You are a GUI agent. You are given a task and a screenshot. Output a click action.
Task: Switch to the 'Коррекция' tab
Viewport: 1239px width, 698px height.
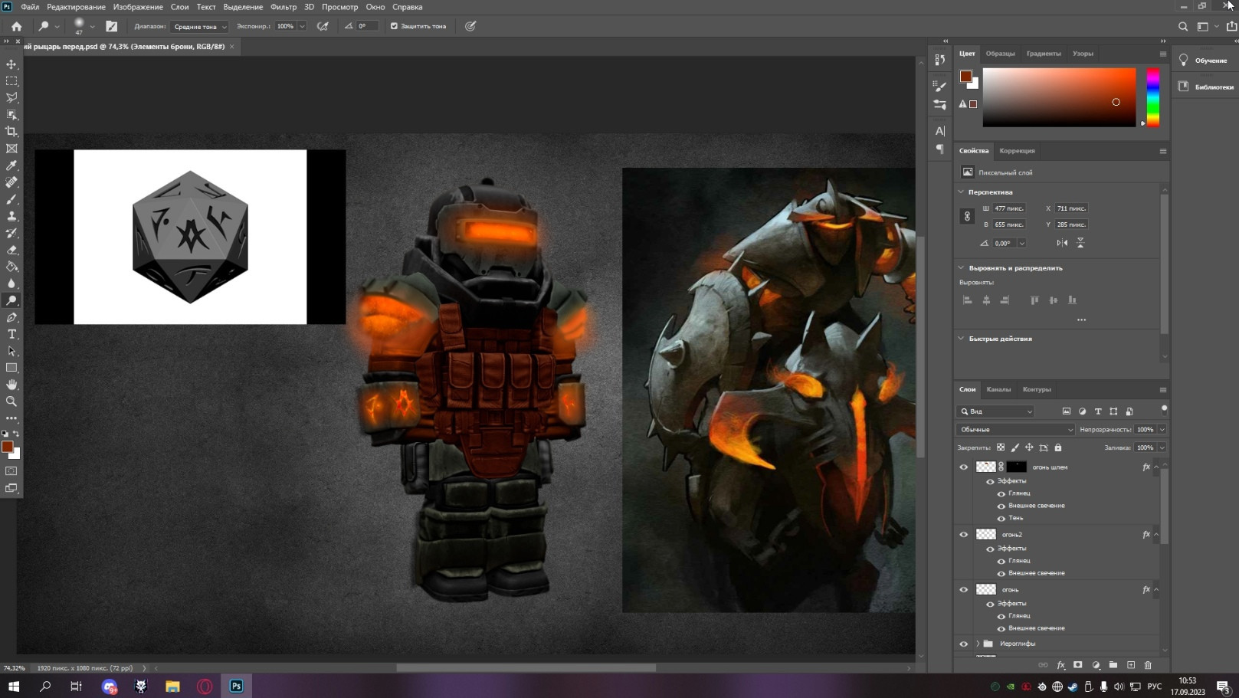pyautogui.click(x=1017, y=151)
